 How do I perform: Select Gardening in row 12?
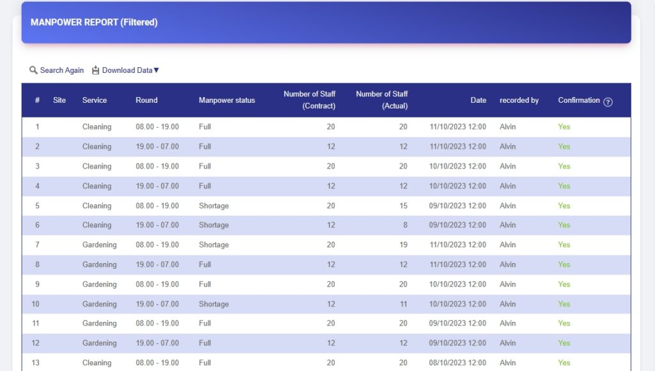click(99, 343)
